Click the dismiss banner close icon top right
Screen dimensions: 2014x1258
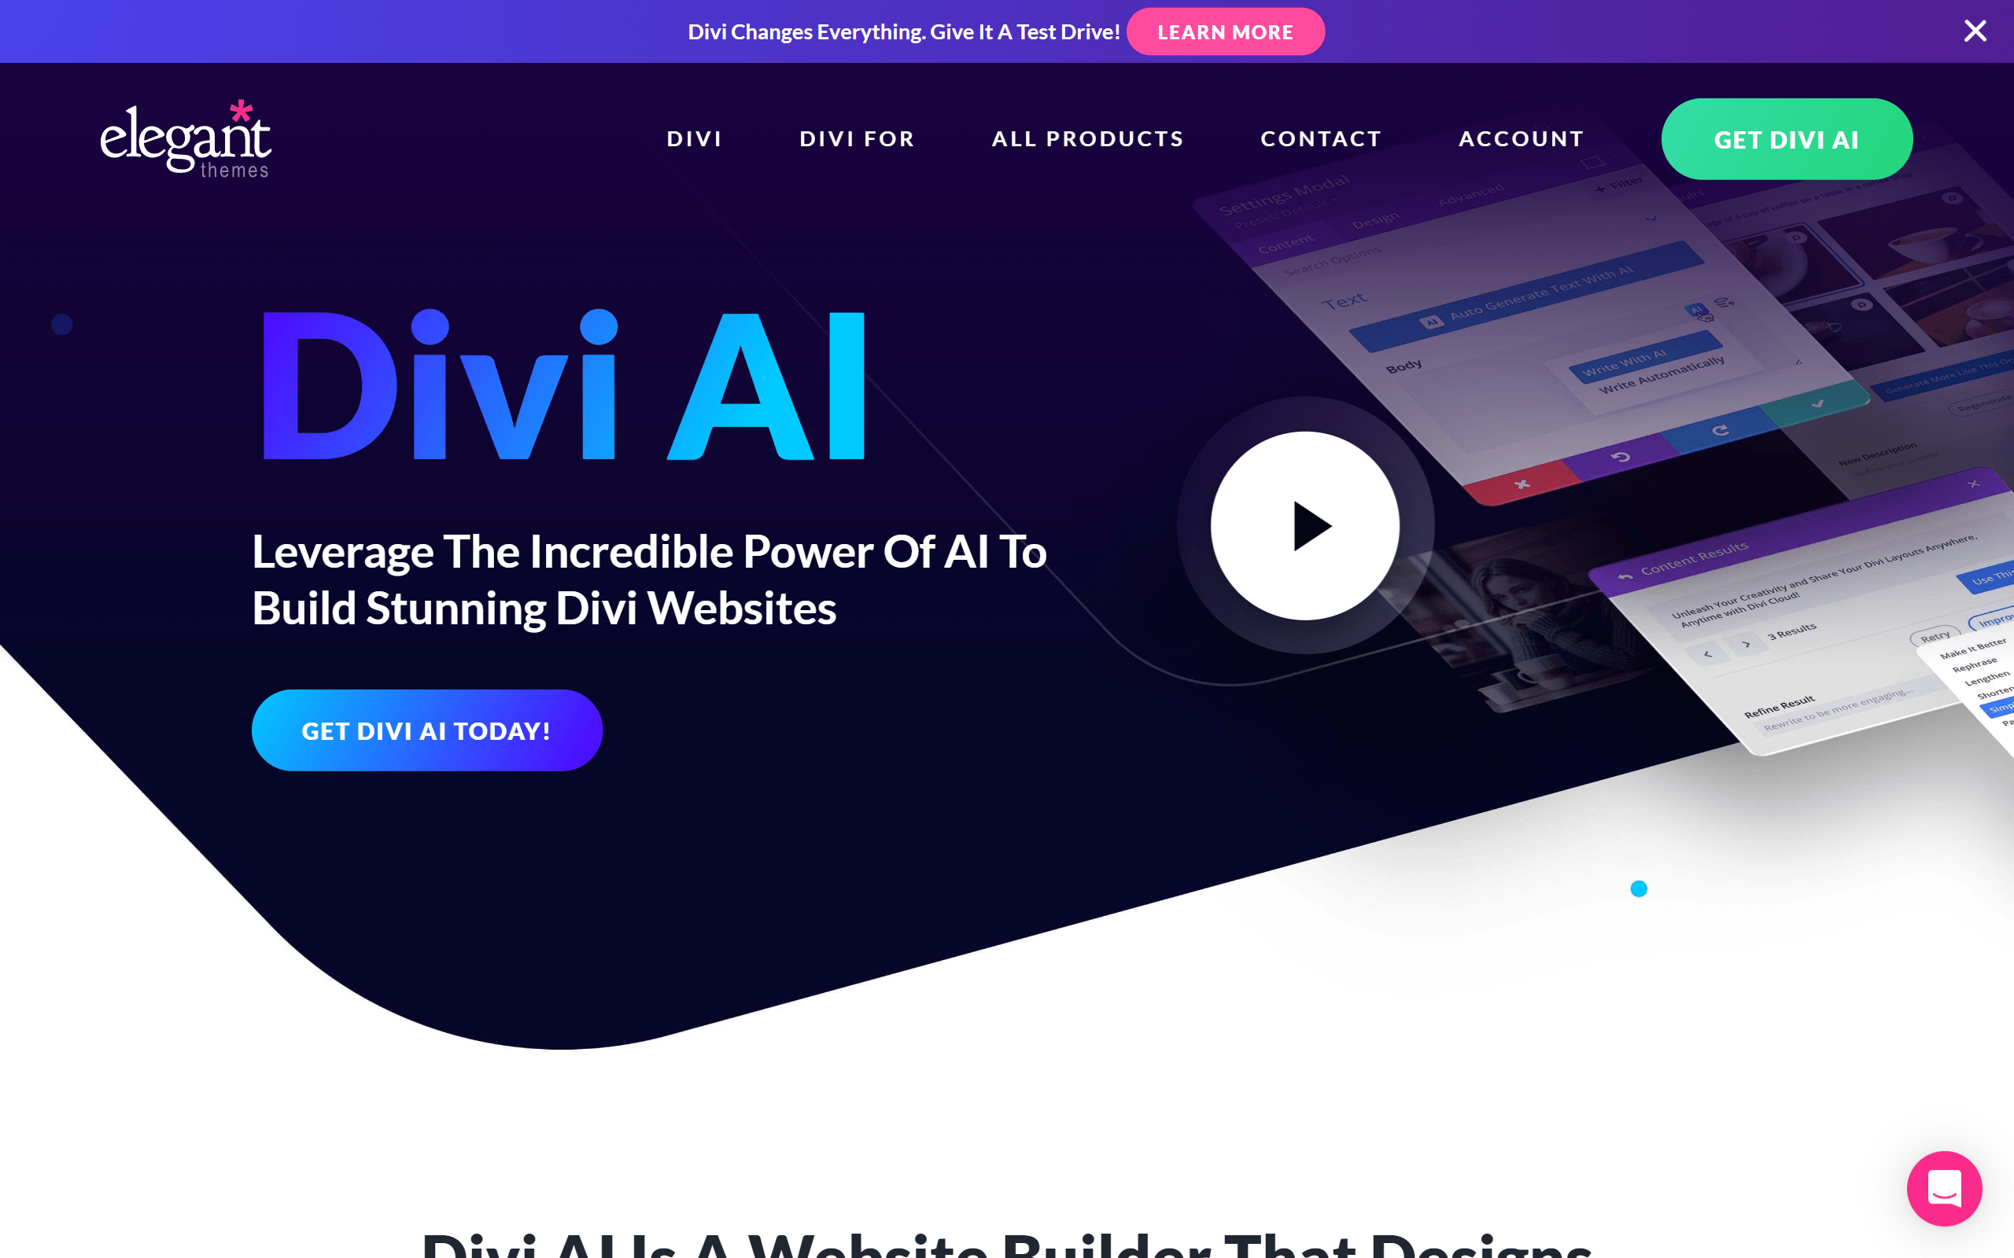pos(1975,31)
